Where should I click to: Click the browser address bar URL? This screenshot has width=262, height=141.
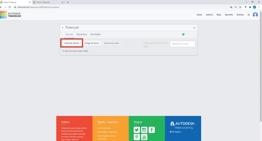[38, 7]
